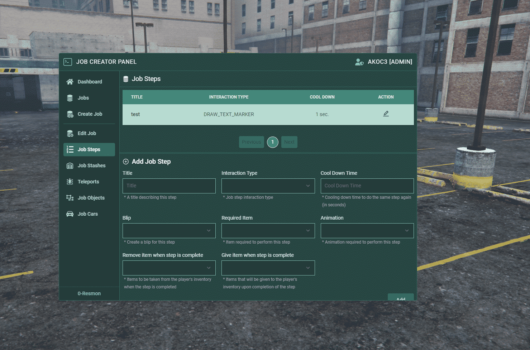Click the pencil edit icon for test step
530x350 pixels.
click(386, 114)
